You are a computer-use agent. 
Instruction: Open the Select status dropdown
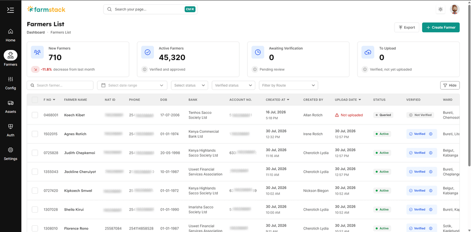[x=190, y=85]
